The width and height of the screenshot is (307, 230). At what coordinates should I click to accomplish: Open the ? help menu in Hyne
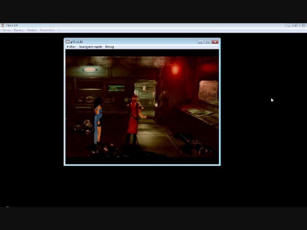[x=59, y=30]
